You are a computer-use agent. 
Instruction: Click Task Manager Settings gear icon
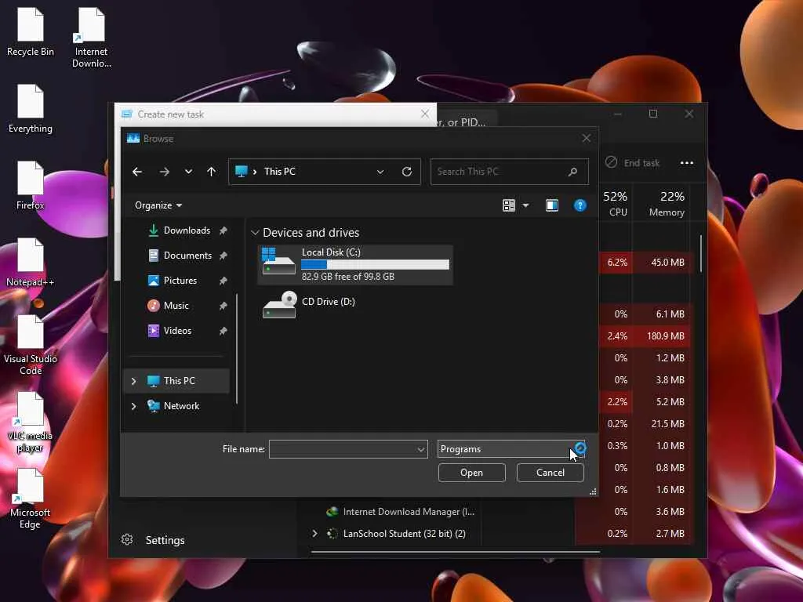(127, 539)
